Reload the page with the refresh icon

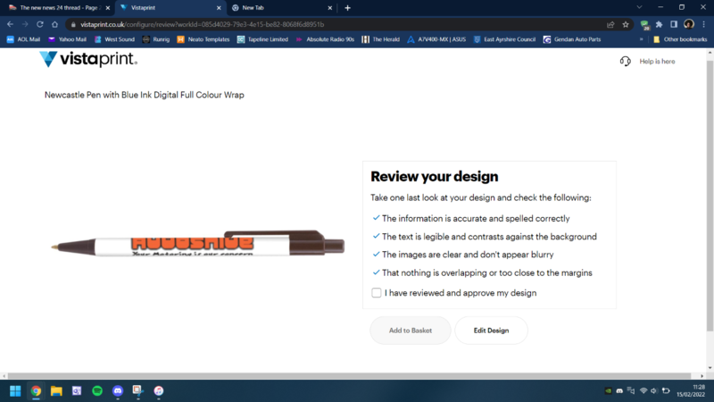pyautogui.click(x=40, y=24)
